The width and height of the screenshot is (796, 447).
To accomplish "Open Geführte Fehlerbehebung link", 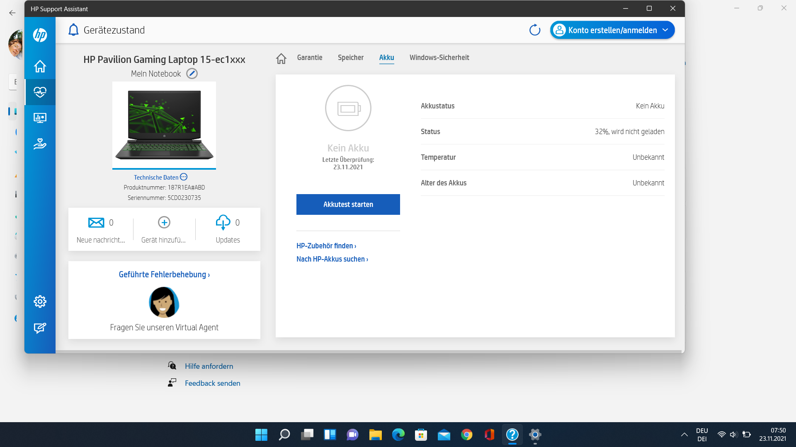I will coord(164,274).
